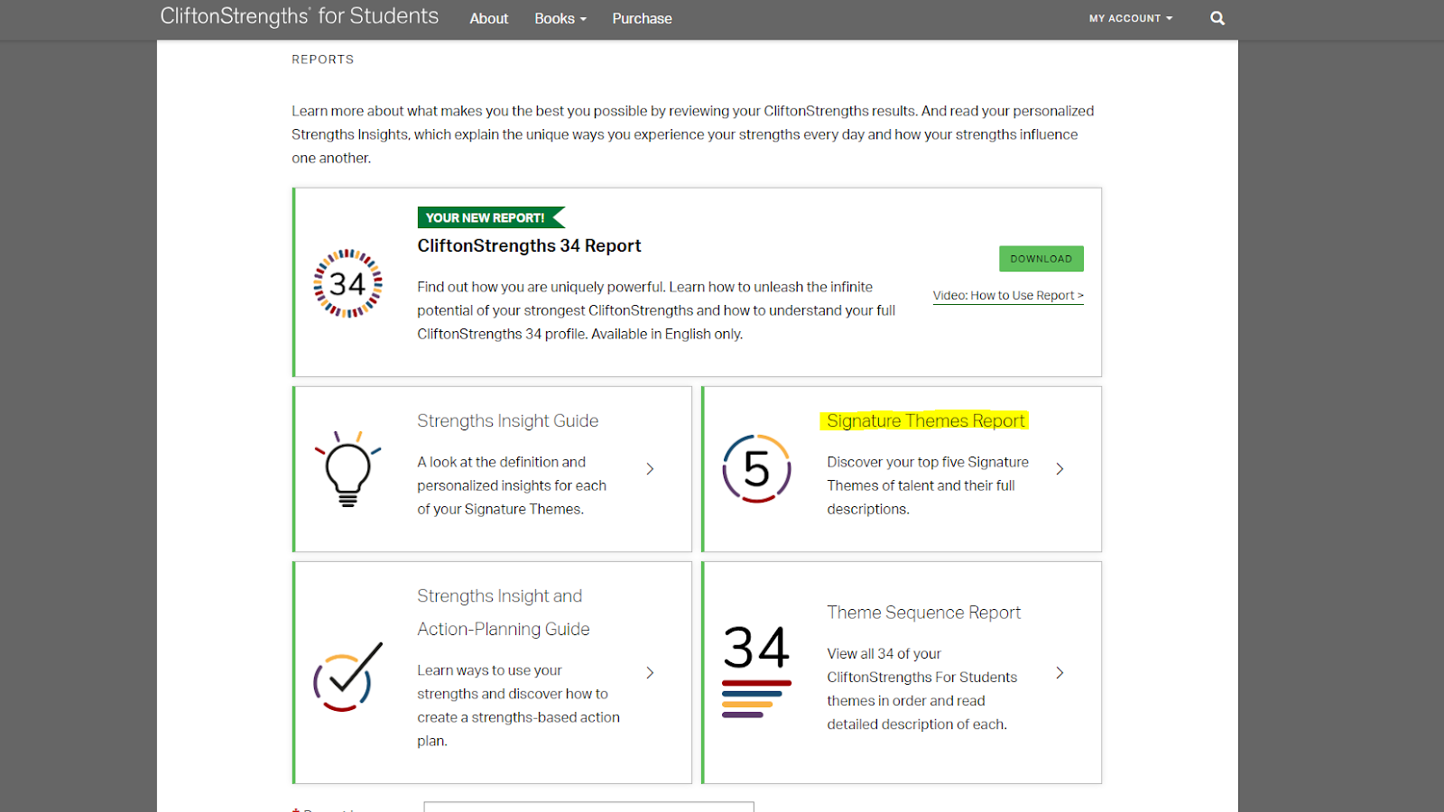
Task: Click the green YOUR NEW REPORT banner ribbon
Action: click(490, 217)
